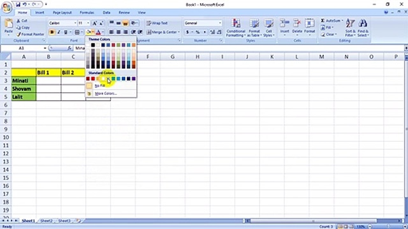Click the Font Color letter A icon
The height and width of the screenshot is (229, 408).
[x=98, y=32]
